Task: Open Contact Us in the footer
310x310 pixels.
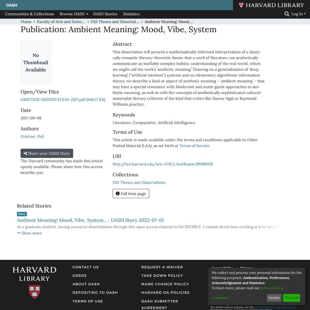Action: coord(86,267)
